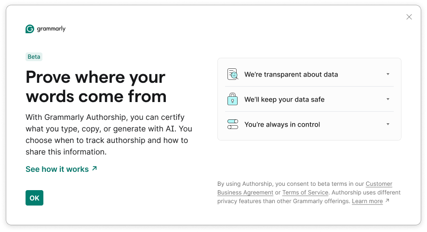Click the "We're transparent about data" label
427x232 pixels.
point(291,75)
